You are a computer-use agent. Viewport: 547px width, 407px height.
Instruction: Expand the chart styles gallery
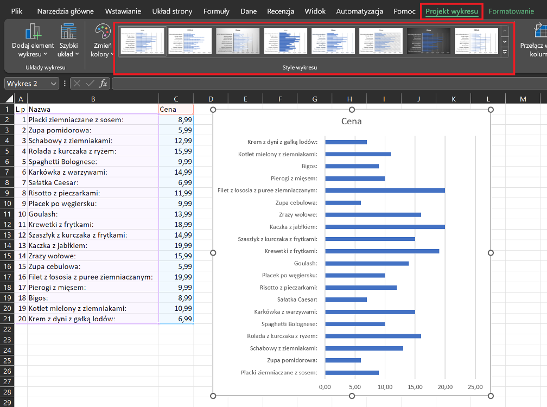(505, 52)
